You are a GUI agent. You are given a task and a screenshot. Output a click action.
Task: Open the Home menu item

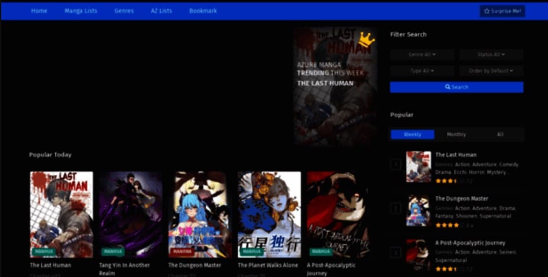tap(39, 11)
